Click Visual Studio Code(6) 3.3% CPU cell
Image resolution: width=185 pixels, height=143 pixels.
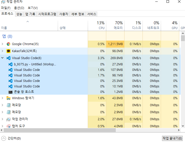(97, 58)
